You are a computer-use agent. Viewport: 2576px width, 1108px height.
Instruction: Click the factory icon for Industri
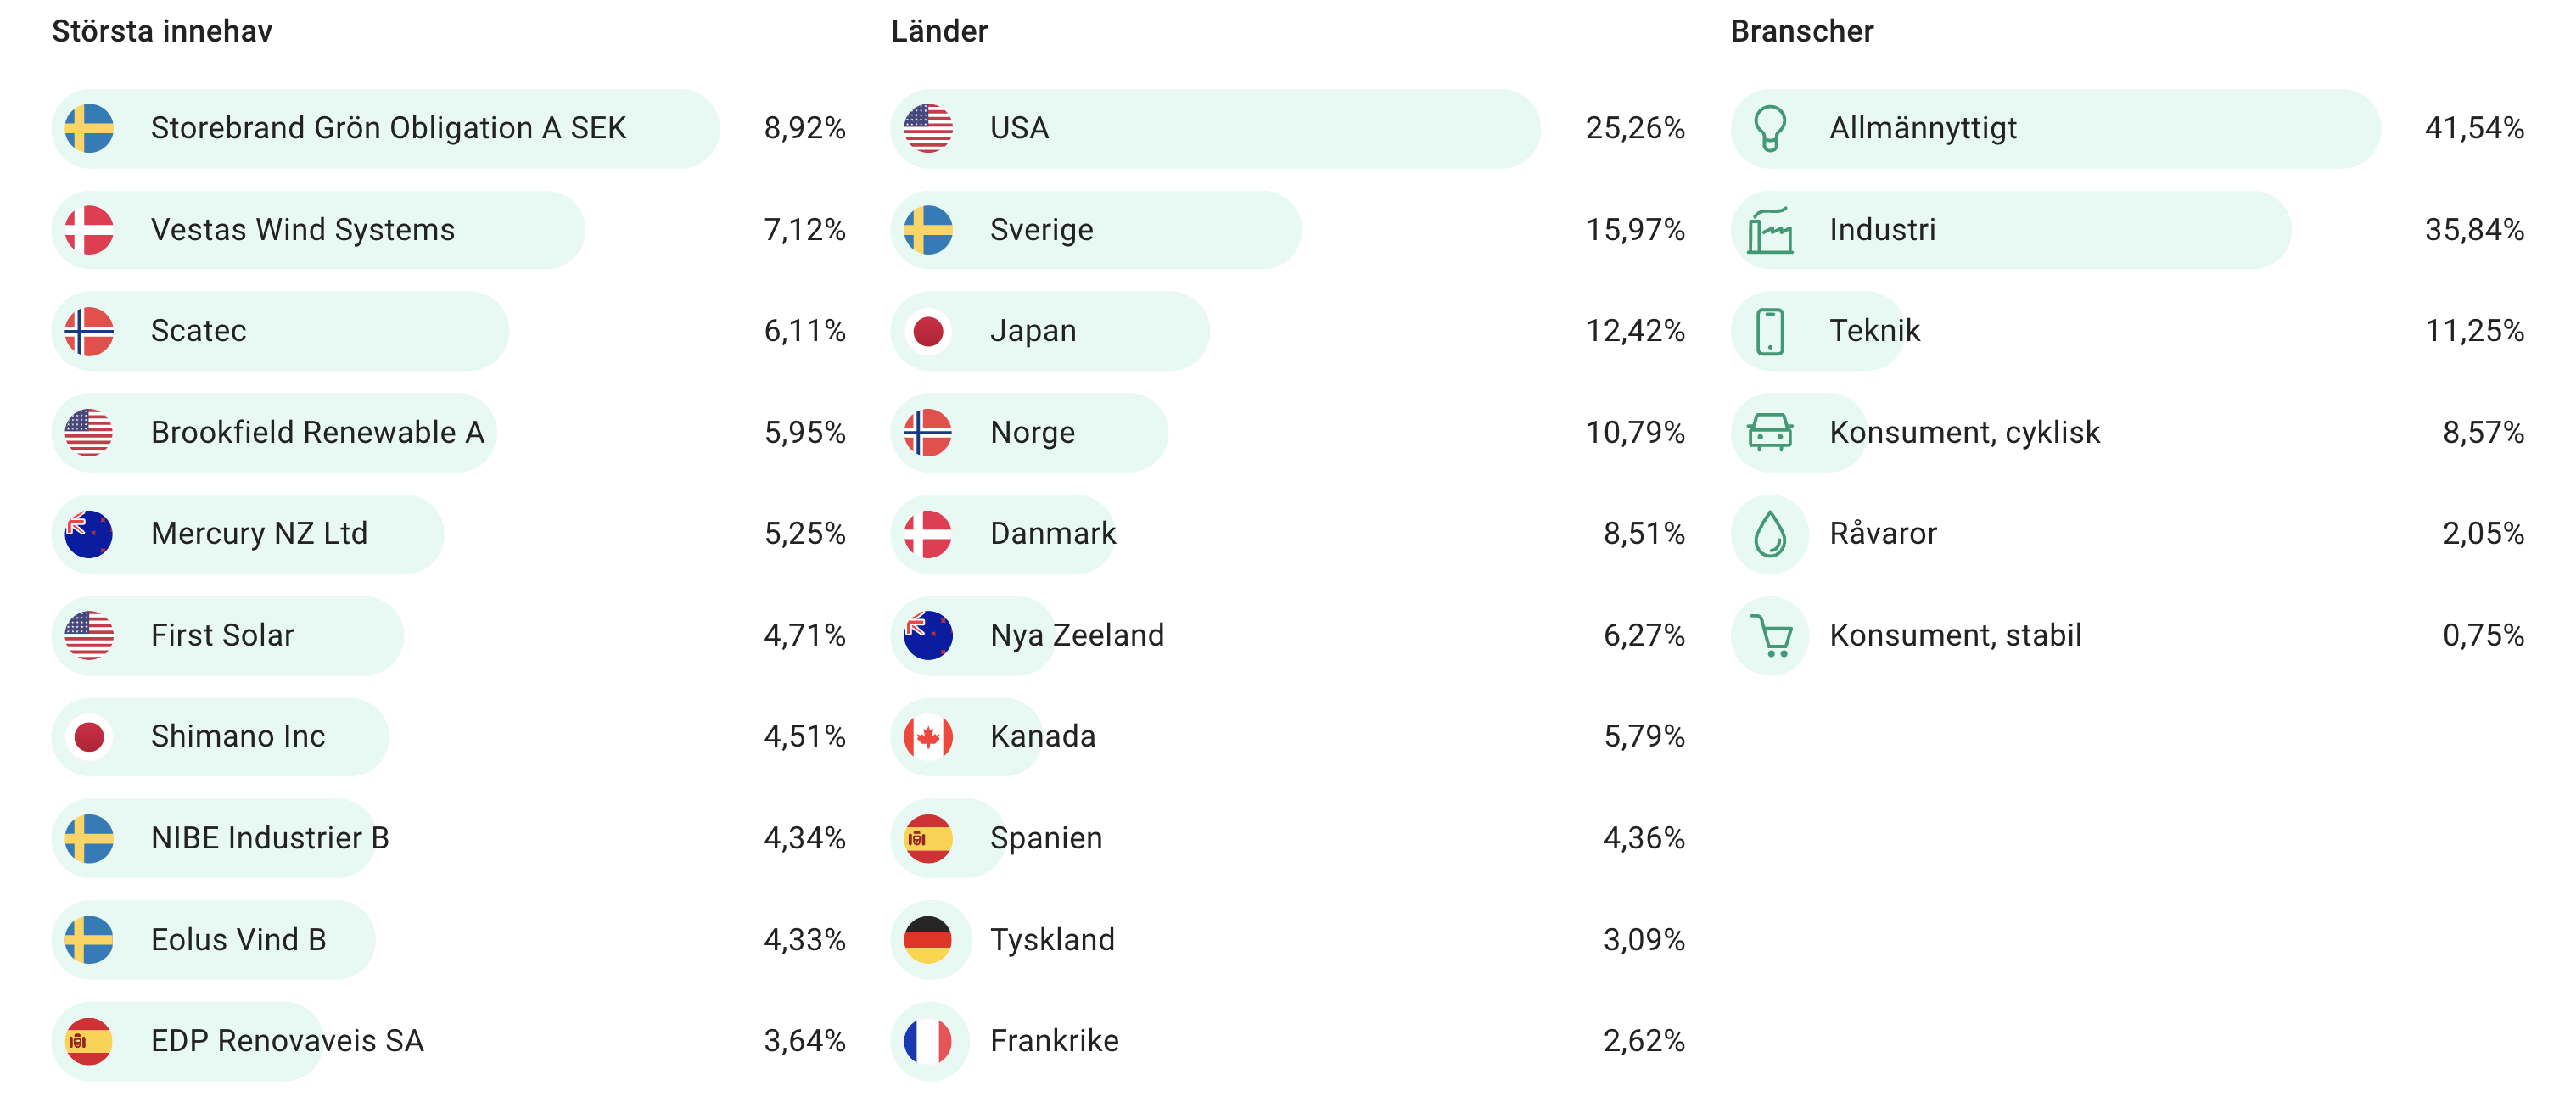pos(1769,230)
